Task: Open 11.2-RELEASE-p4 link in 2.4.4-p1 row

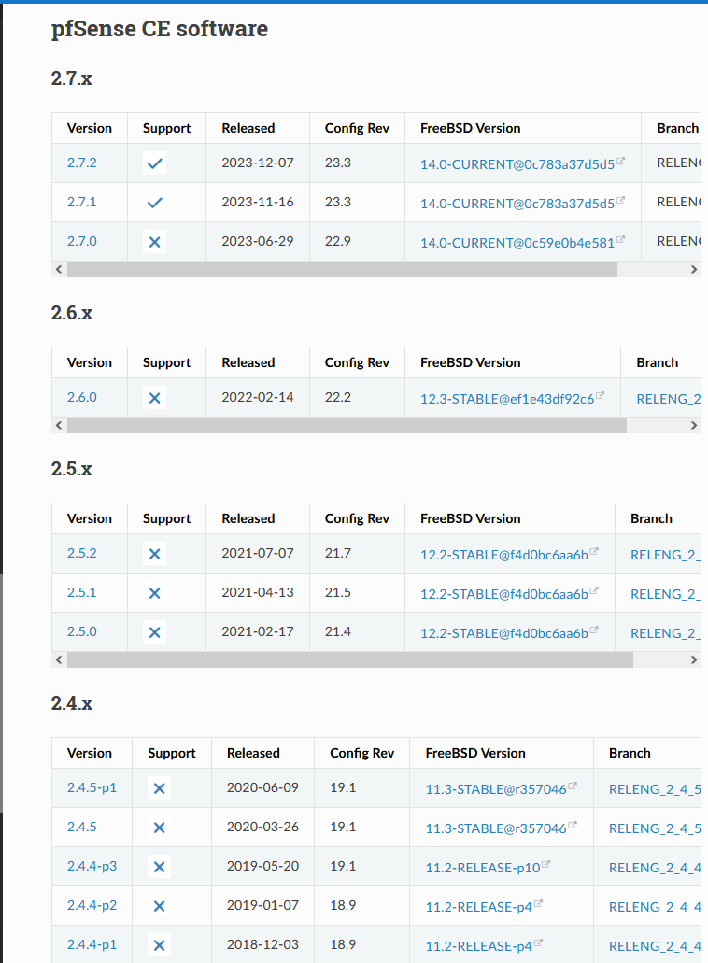Action: [x=484, y=946]
